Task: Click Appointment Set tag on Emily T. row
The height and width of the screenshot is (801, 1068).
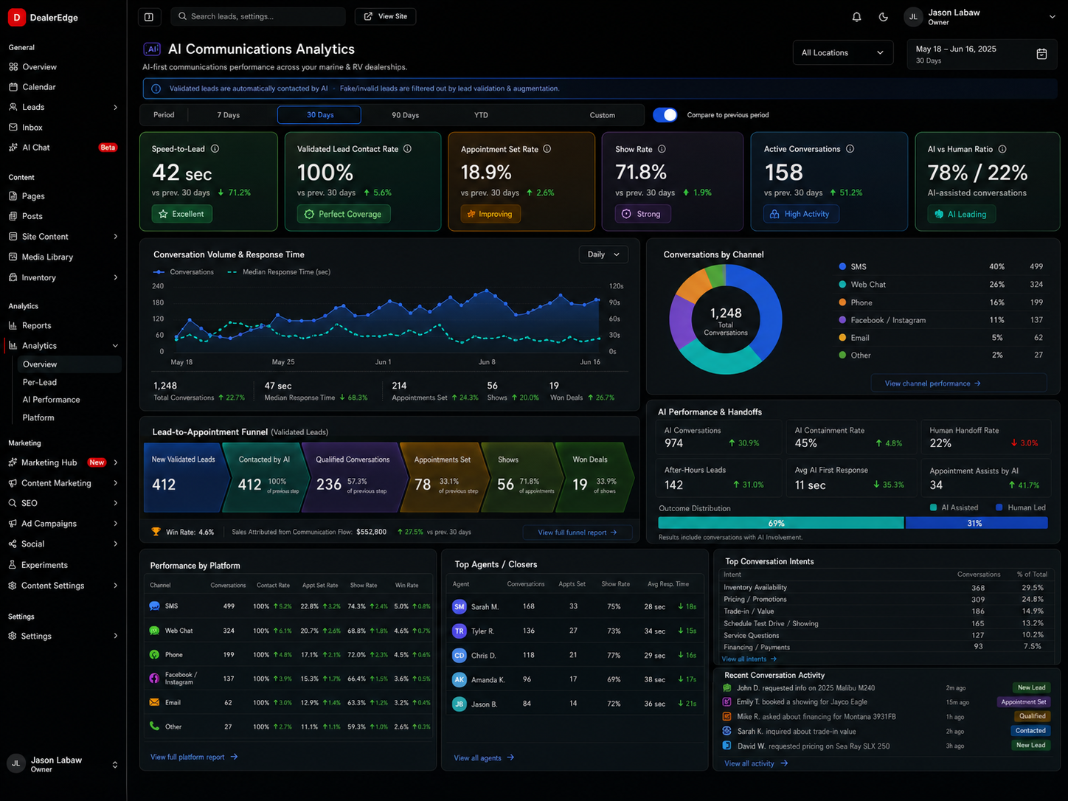Action: pos(1023,702)
